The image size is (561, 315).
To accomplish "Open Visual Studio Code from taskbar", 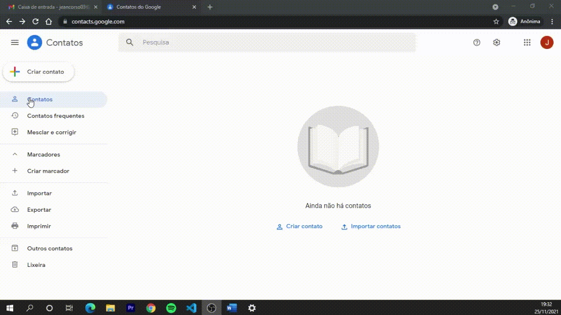I will (x=191, y=308).
